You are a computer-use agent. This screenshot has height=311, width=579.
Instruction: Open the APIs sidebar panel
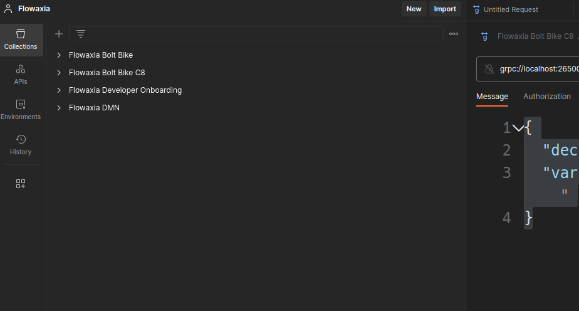(21, 74)
